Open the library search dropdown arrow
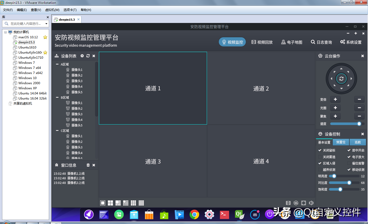The height and width of the screenshot is (224, 368). pos(46,24)
